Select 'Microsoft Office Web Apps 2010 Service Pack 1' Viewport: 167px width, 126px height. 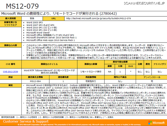point(51,40)
